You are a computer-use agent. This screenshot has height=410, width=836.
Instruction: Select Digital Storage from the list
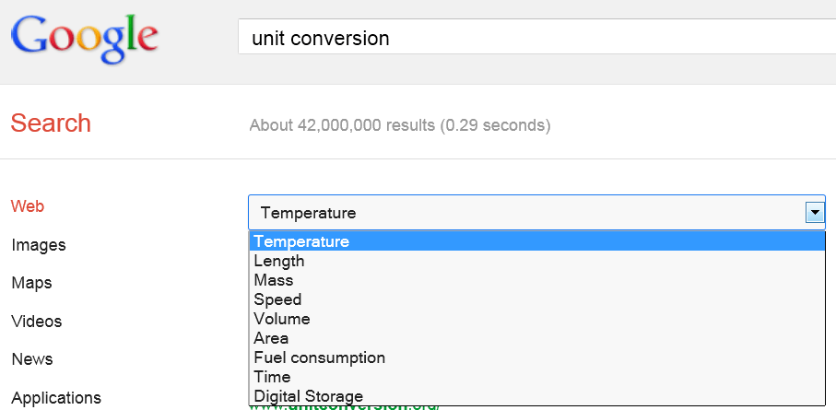[x=308, y=396]
